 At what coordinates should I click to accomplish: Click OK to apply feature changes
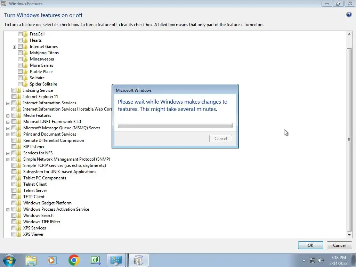pos(310,245)
